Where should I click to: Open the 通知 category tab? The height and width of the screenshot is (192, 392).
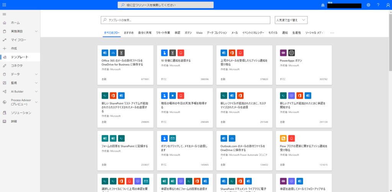[285, 33]
